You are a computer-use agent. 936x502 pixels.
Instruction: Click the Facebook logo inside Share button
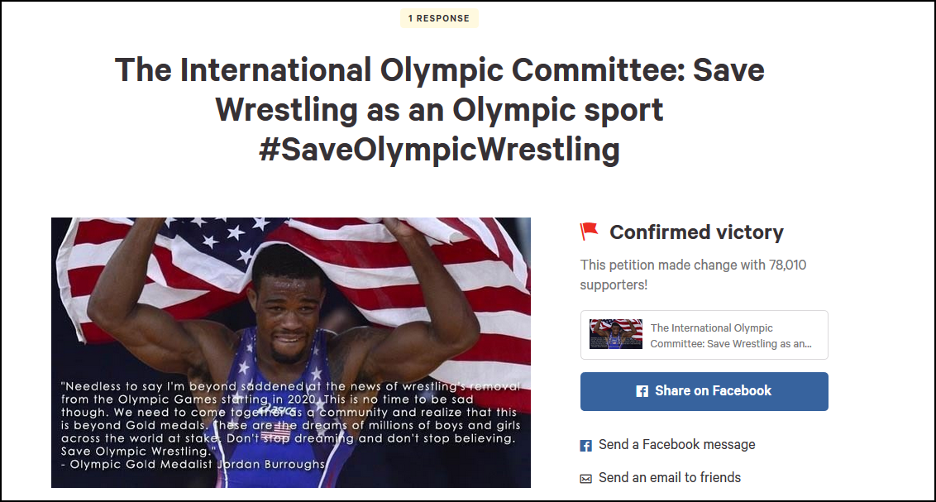coord(642,391)
